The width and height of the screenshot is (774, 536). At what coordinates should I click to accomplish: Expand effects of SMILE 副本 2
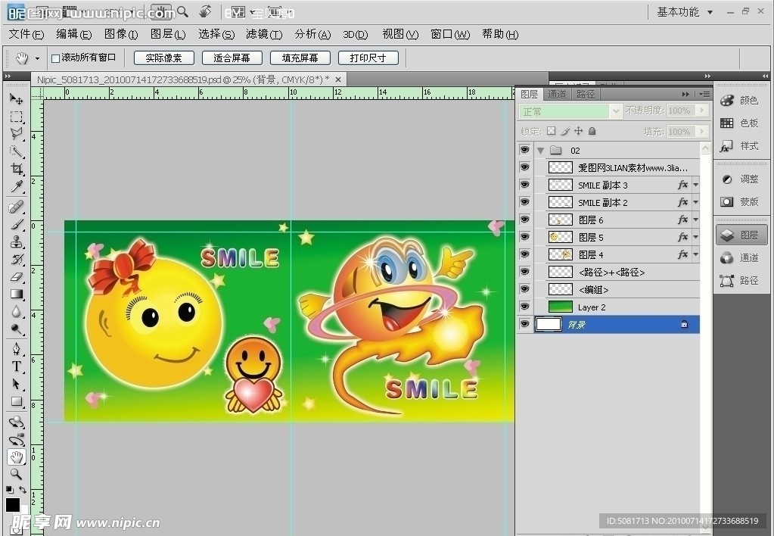[x=695, y=202]
